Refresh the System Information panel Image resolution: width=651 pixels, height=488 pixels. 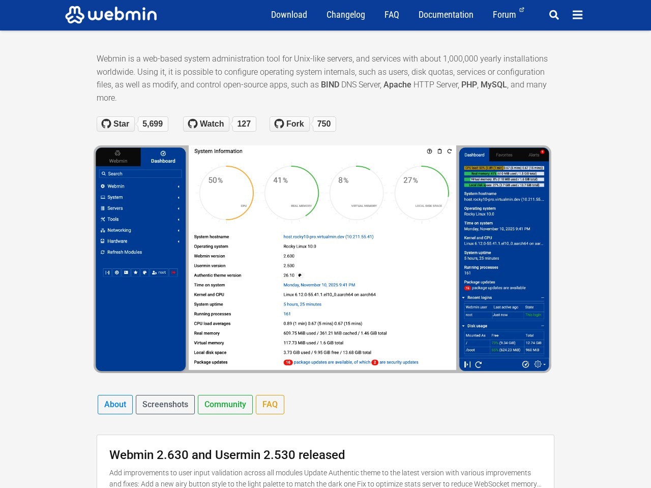click(449, 151)
